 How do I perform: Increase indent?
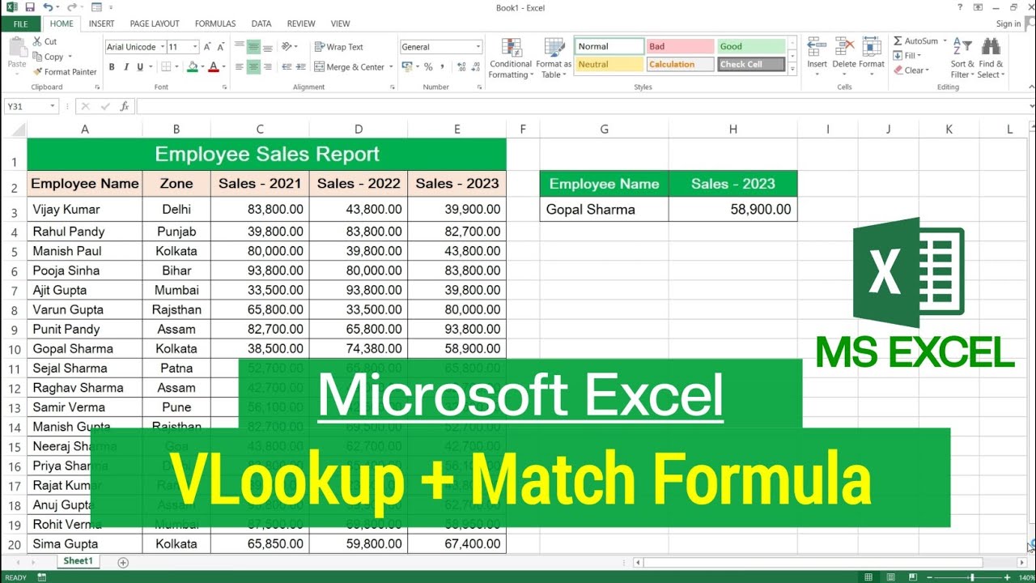pos(300,67)
